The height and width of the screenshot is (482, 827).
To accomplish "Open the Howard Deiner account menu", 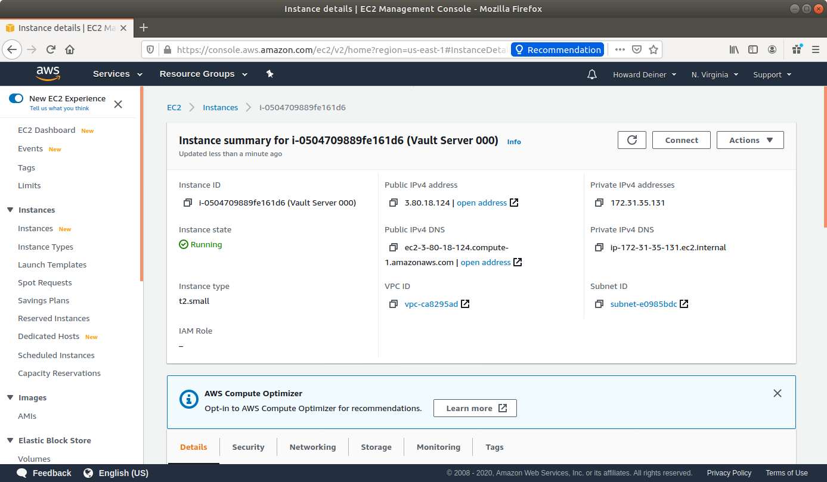I will click(645, 74).
